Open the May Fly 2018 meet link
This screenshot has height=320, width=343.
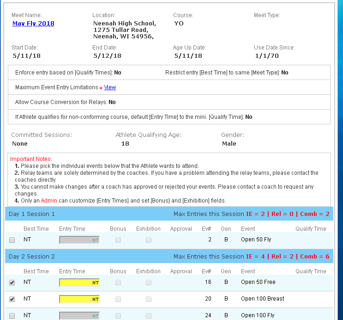tap(33, 24)
